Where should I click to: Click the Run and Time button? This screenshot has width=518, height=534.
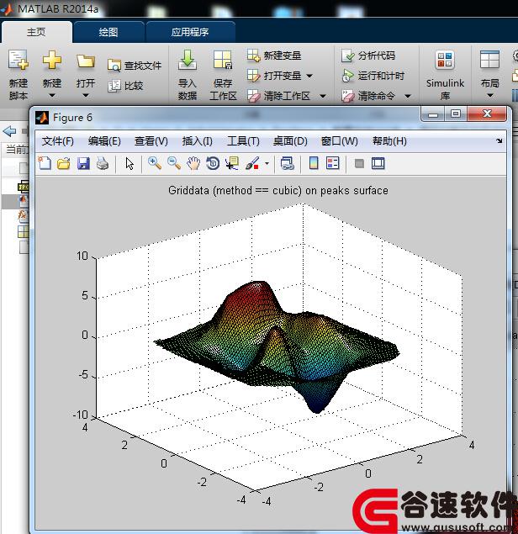pos(373,75)
